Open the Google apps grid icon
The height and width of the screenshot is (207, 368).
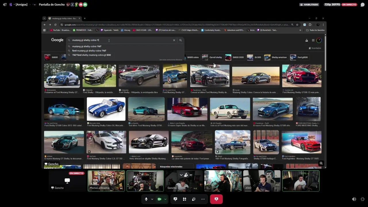pos(313,40)
